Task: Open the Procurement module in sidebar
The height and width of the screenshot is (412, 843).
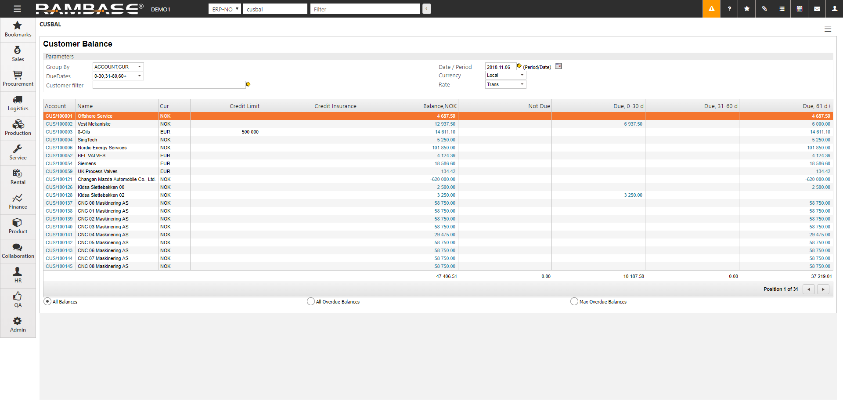Action: pyautogui.click(x=18, y=79)
